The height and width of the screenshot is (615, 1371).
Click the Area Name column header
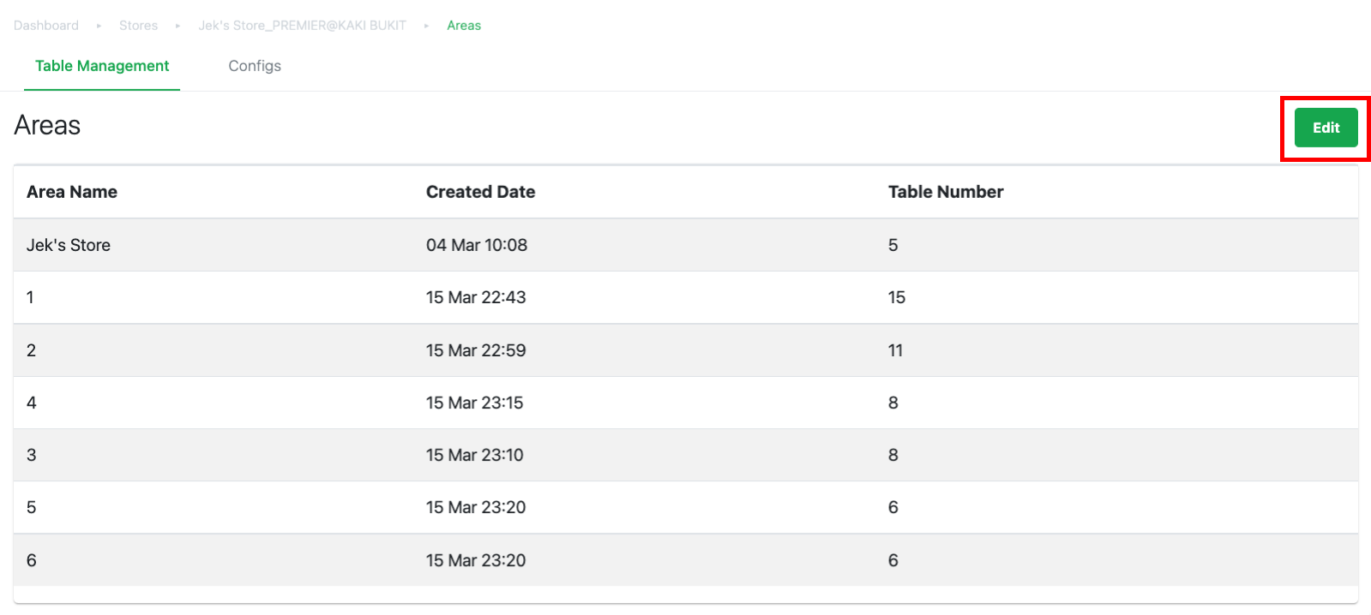coord(72,192)
